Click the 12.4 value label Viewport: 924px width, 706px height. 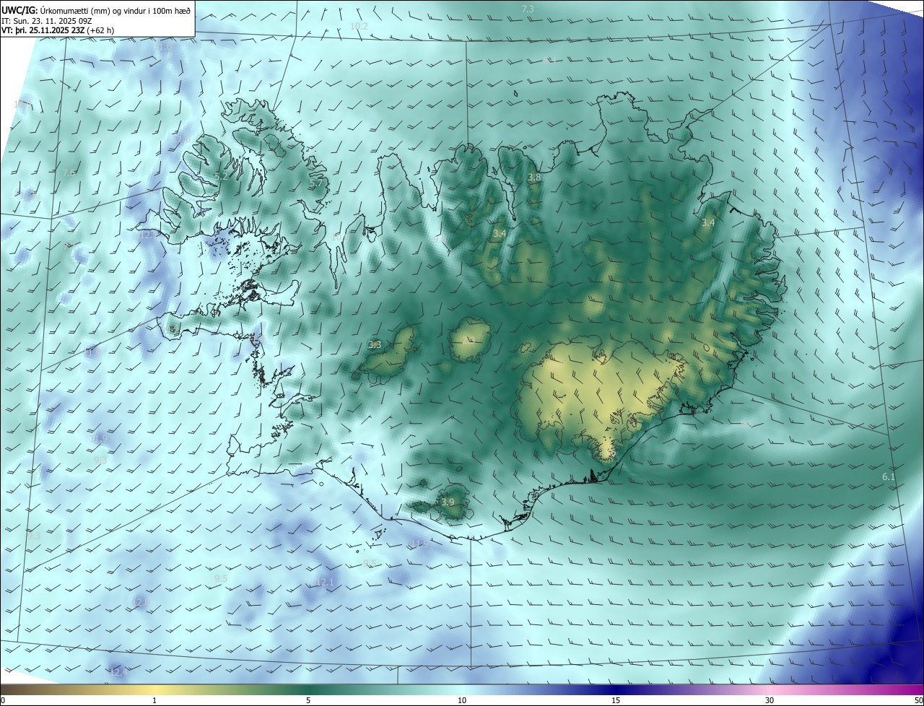[x=118, y=672]
